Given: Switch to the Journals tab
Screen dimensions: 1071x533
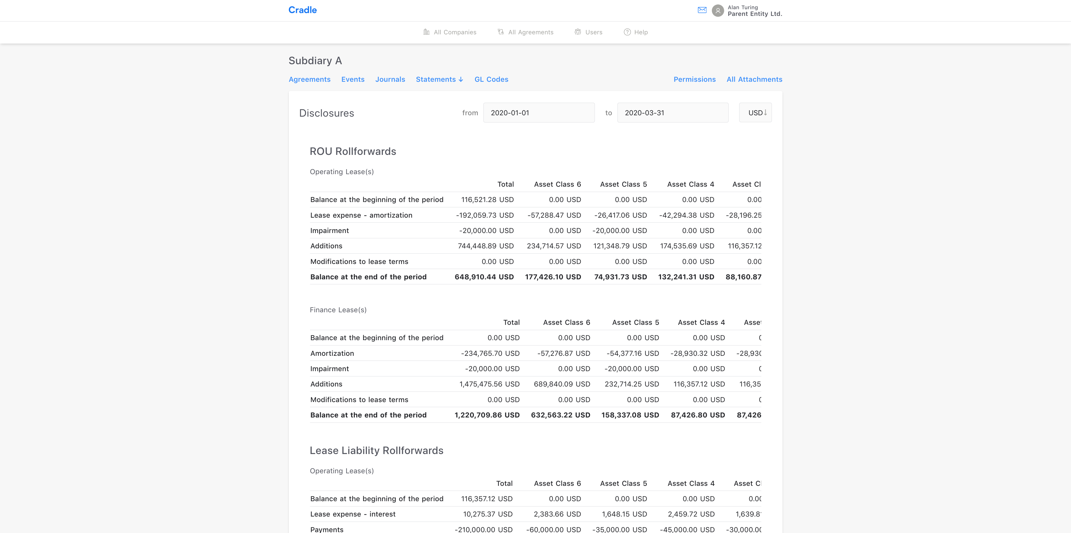Looking at the screenshot, I should click(x=390, y=79).
